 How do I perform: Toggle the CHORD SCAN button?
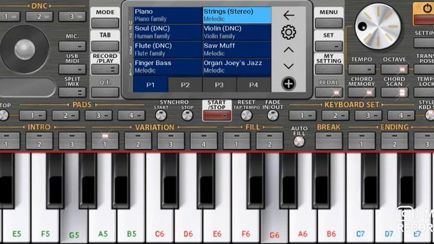pos(395,92)
